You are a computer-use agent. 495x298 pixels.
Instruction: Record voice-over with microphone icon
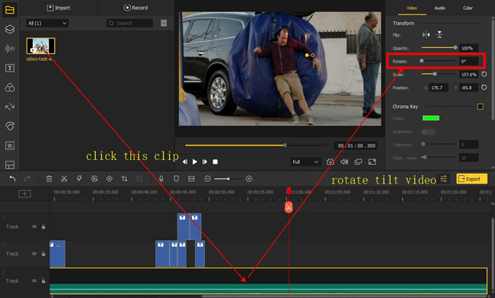[x=161, y=178]
